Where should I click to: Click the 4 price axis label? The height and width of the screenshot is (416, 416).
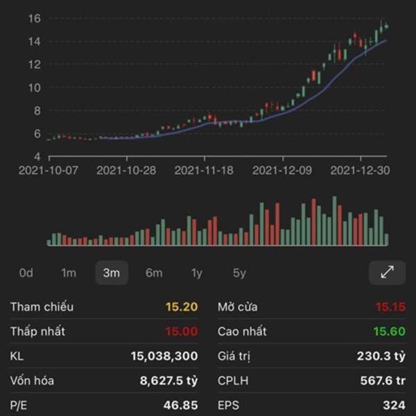[37, 157]
